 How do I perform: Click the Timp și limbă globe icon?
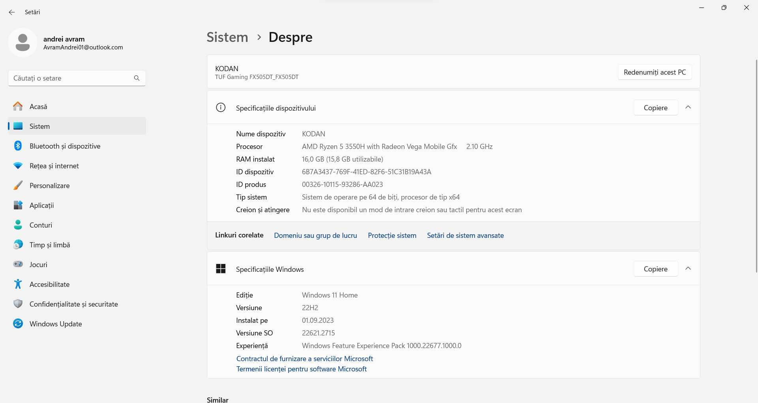[18, 245]
